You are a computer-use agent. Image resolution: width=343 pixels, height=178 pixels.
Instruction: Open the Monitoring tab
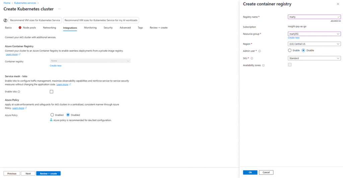[90, 28]
